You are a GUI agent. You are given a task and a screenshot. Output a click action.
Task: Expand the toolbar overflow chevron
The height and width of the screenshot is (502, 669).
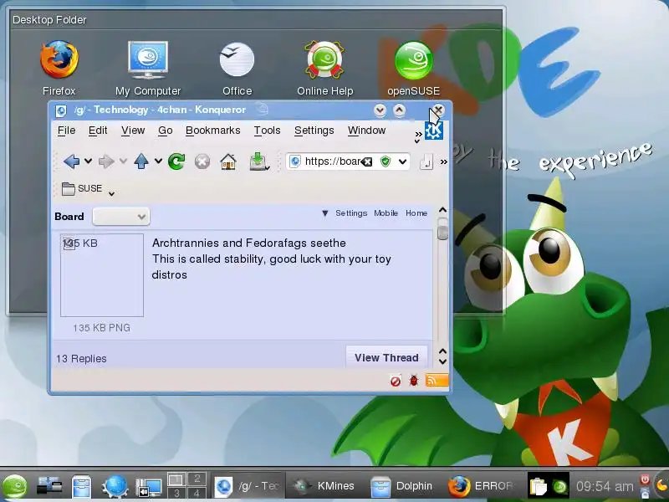(444, 161)
